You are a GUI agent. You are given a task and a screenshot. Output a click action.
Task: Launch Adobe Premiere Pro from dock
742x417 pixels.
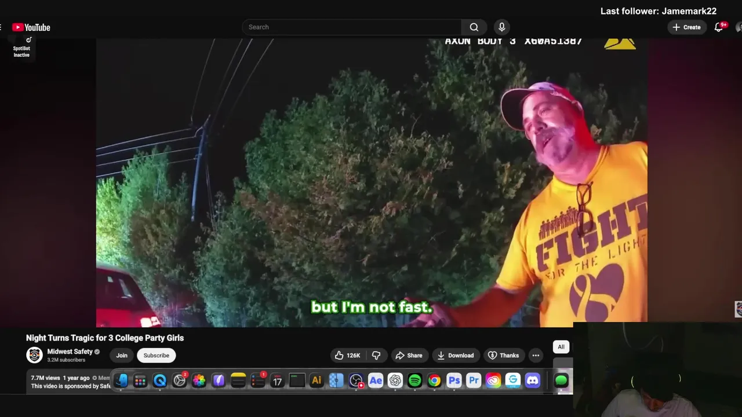click(x=474, y=381)
